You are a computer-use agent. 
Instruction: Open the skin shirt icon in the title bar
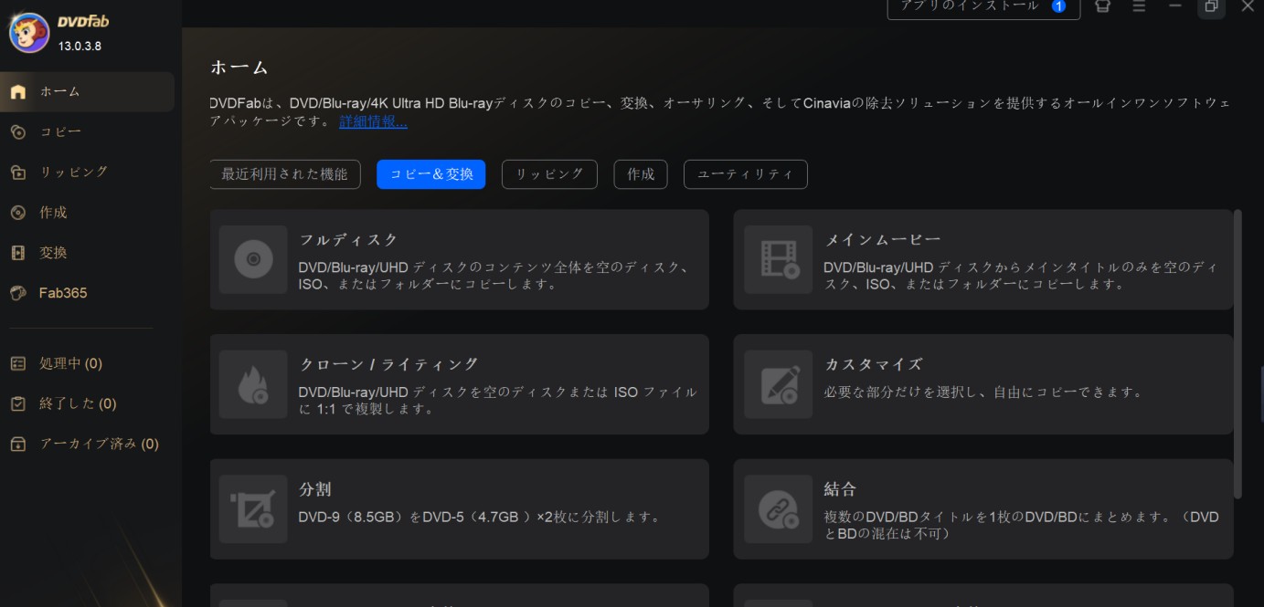[1103, 6]
